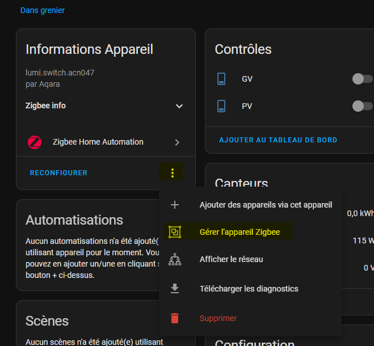Viewport: 374px width, 346px height.
Task: Click the plus icon for adding devices
Action: [175, 205]
